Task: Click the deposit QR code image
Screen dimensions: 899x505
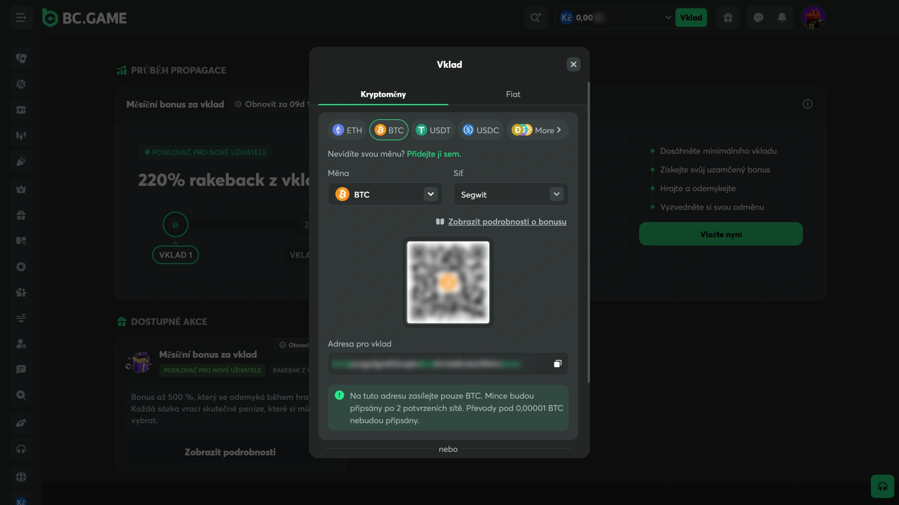Action: tap(448, 282)
